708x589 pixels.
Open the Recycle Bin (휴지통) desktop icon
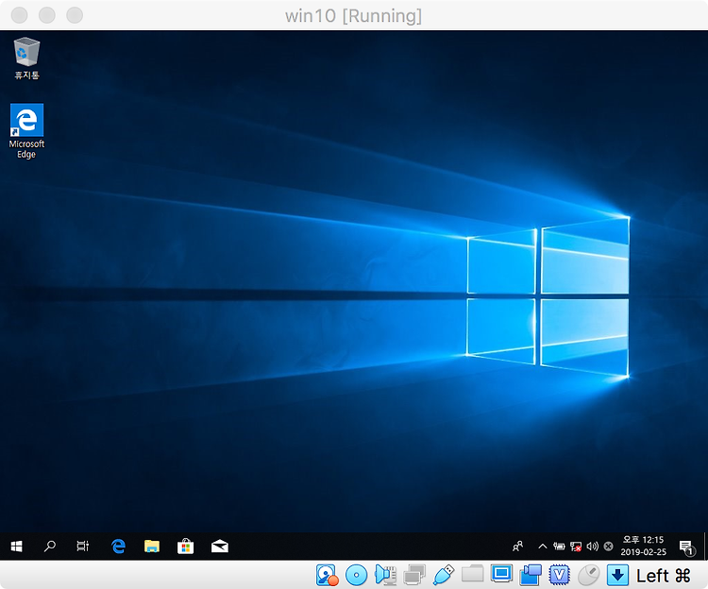tap(26, 59)
